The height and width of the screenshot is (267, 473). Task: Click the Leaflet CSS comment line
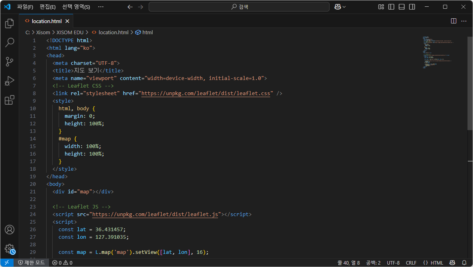click(x=83, y=86)
